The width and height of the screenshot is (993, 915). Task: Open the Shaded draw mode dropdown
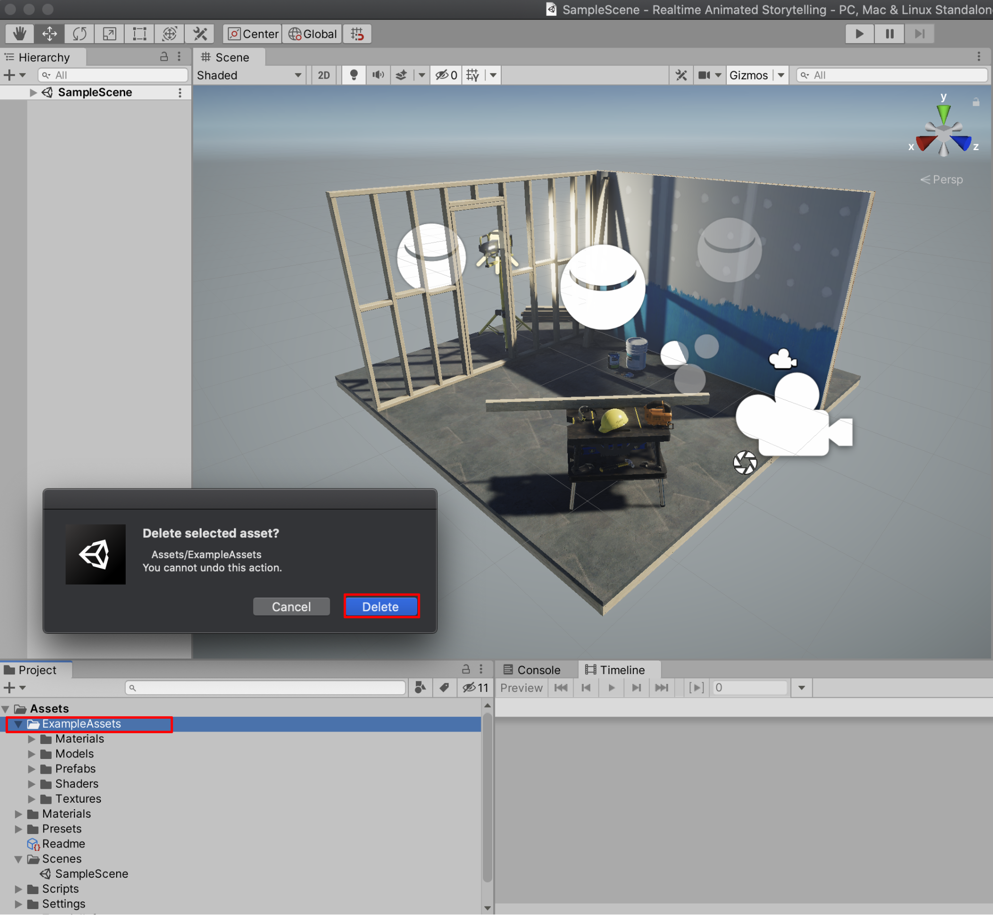[249, 75]
